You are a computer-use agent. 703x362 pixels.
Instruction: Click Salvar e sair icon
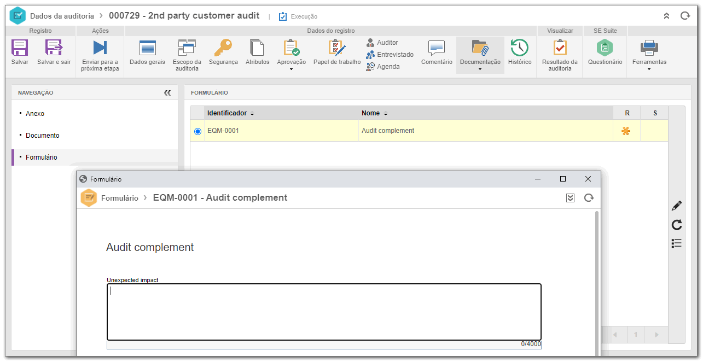(x=54, y=48)
